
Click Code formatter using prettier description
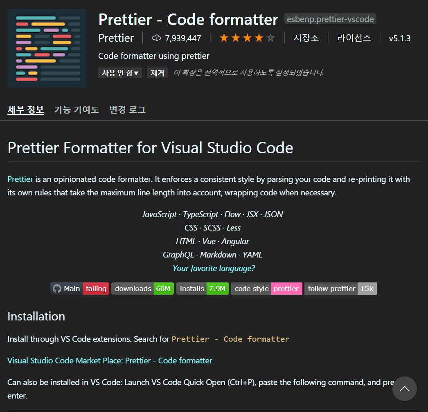154,56
